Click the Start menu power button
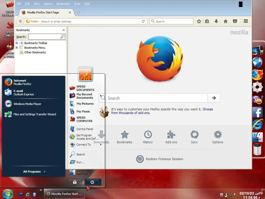The image size is (265, 199). tap(93, 182)
